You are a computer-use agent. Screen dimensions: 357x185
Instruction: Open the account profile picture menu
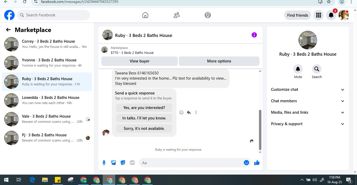click(344, 15)
